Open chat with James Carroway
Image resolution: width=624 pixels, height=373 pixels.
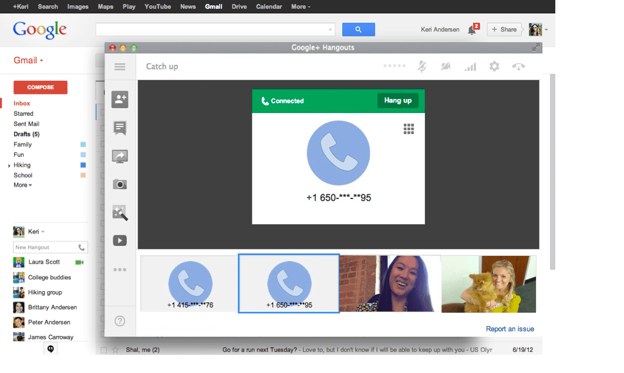point(50,337)
